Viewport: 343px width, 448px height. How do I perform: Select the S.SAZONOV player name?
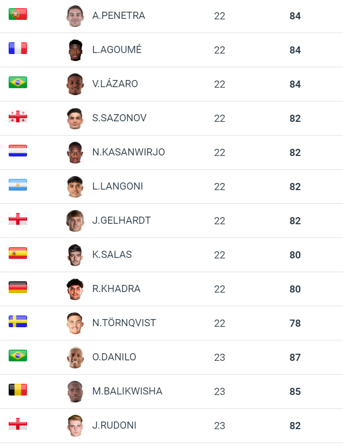click(x=119, y=118)
